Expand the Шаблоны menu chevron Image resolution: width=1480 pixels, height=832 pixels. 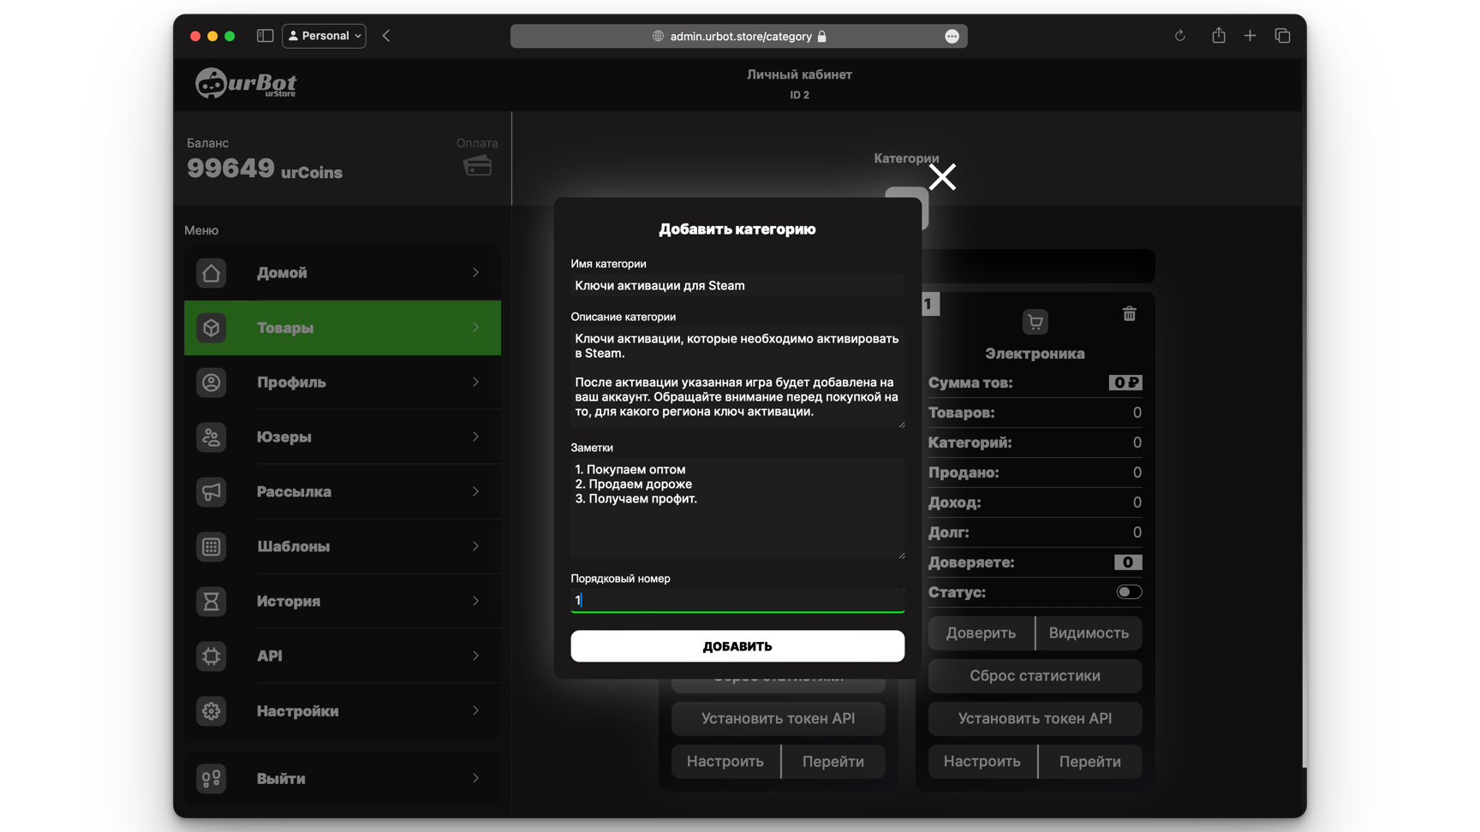point(475,547)
